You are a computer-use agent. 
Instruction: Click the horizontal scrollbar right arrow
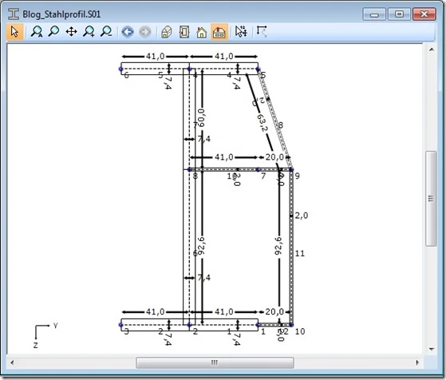(x=417, y=362)
